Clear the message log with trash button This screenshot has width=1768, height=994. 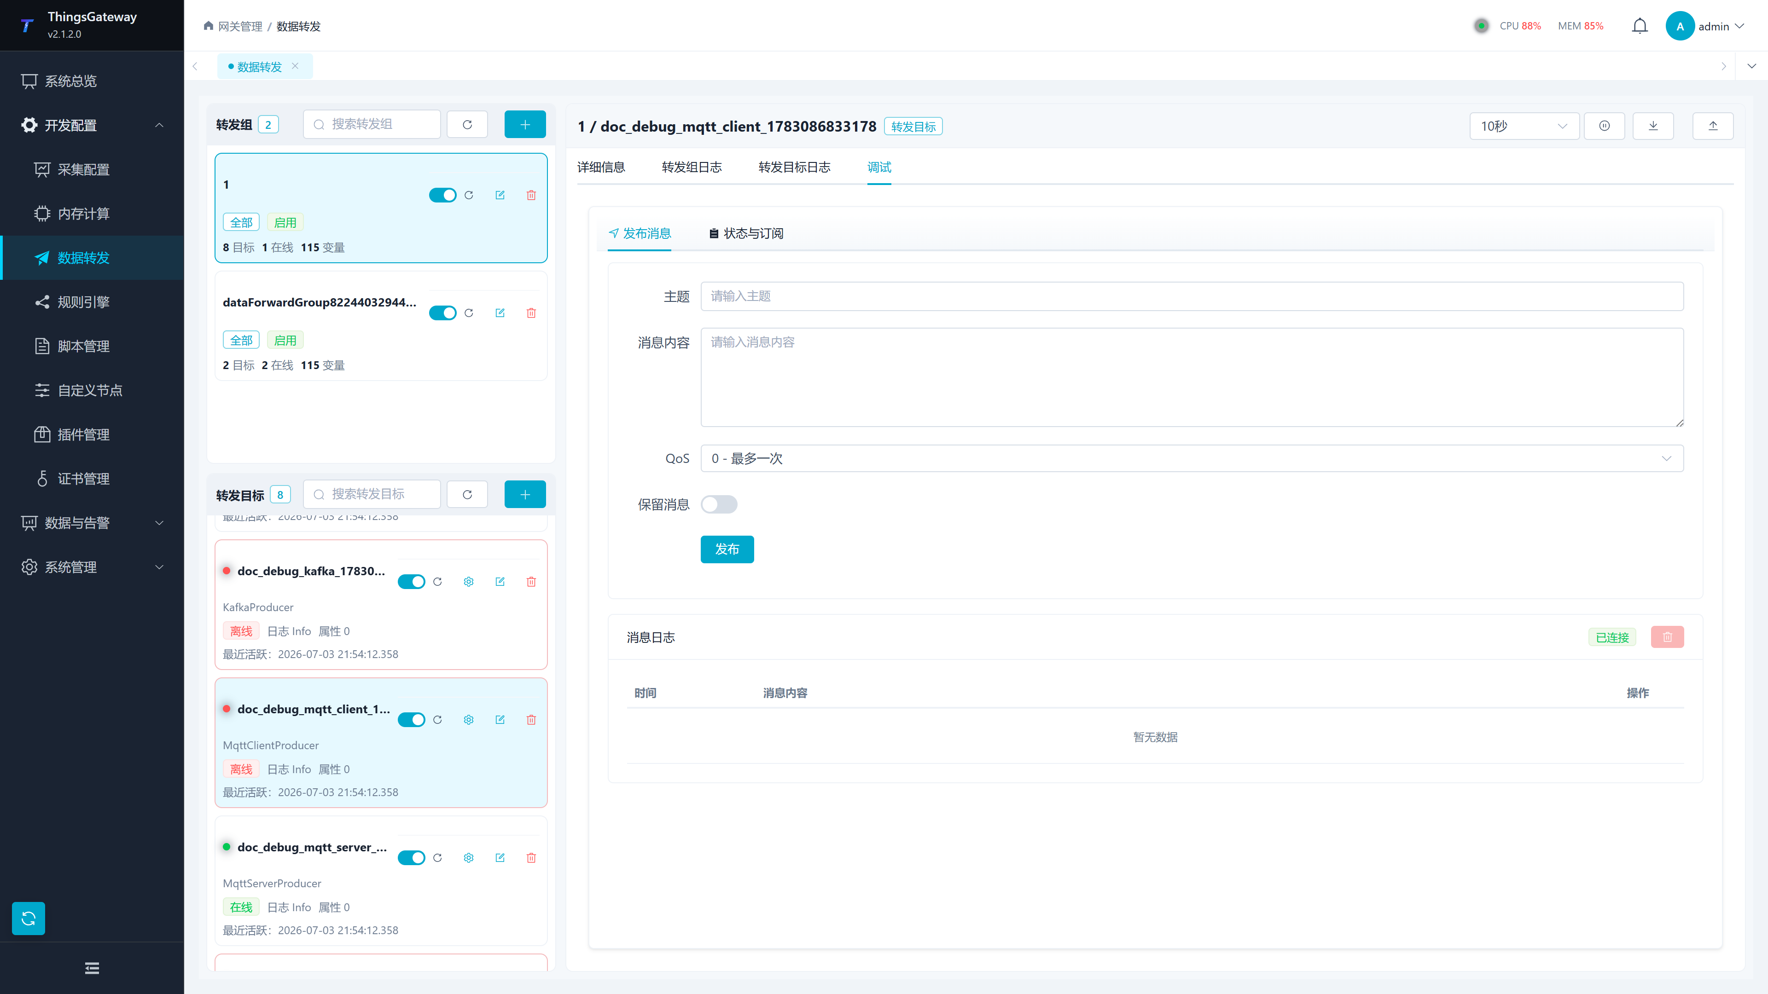[1667, 637]
